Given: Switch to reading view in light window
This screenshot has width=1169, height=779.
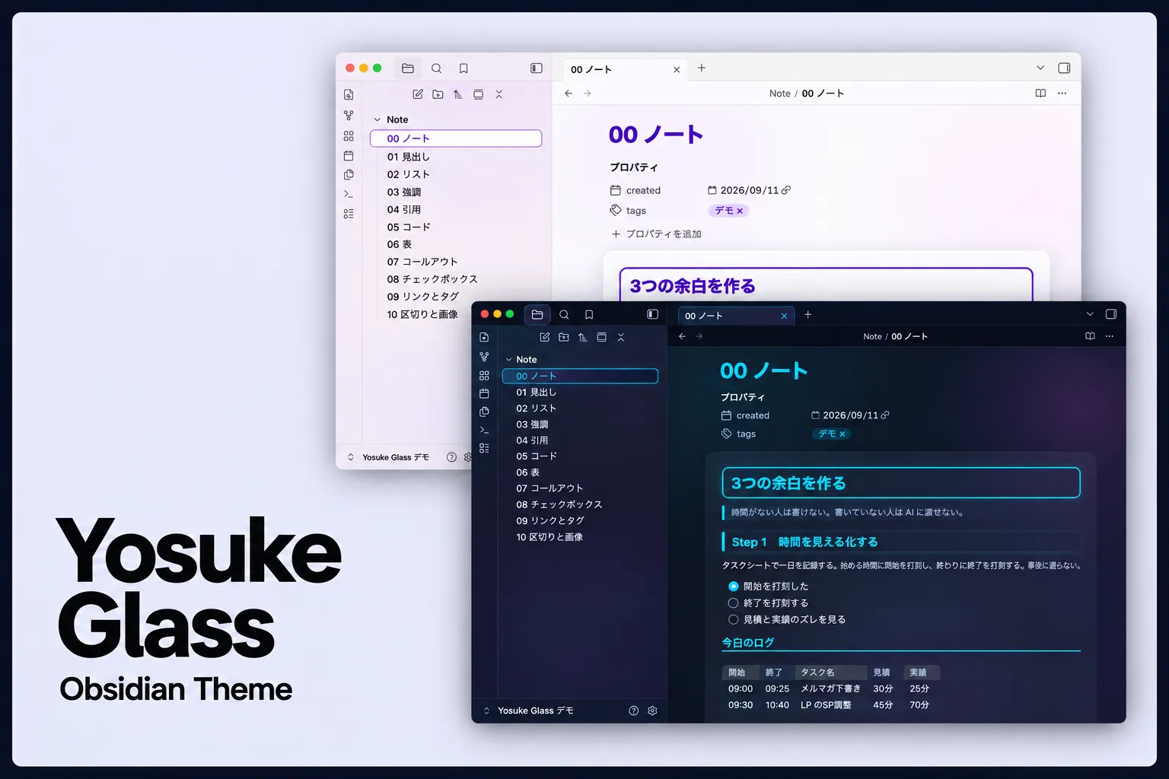Looking at the screenshot, I should tap(1040, 94).
